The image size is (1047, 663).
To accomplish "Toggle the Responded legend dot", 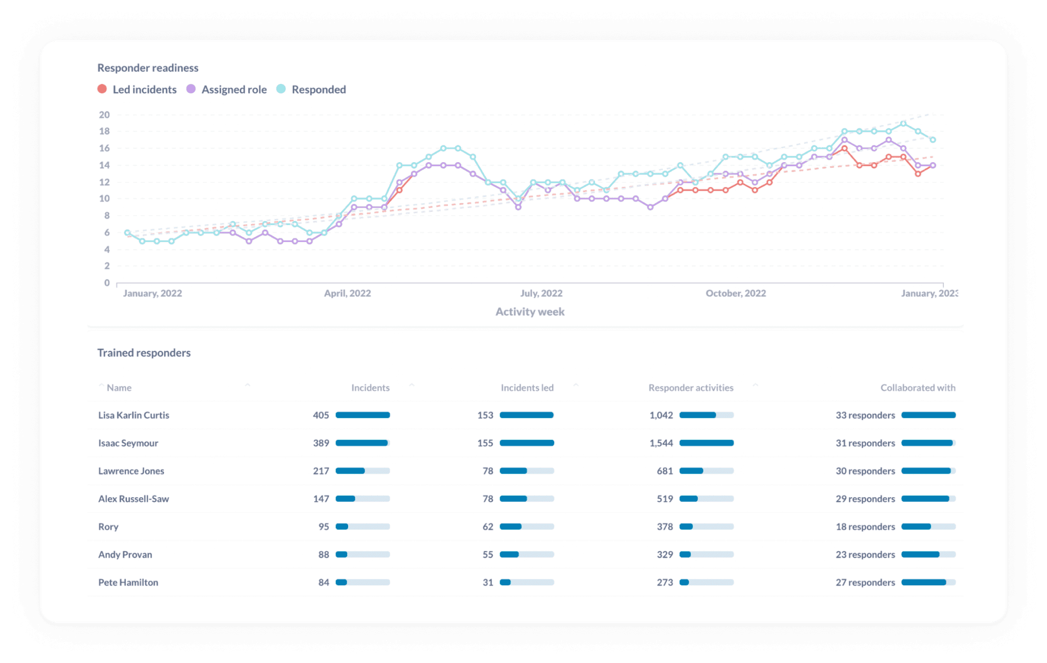I will coord(281,89).
